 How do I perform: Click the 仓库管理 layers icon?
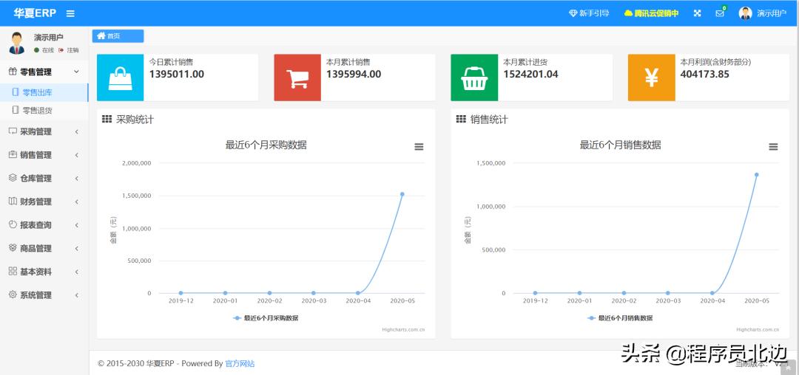point(13,178)
